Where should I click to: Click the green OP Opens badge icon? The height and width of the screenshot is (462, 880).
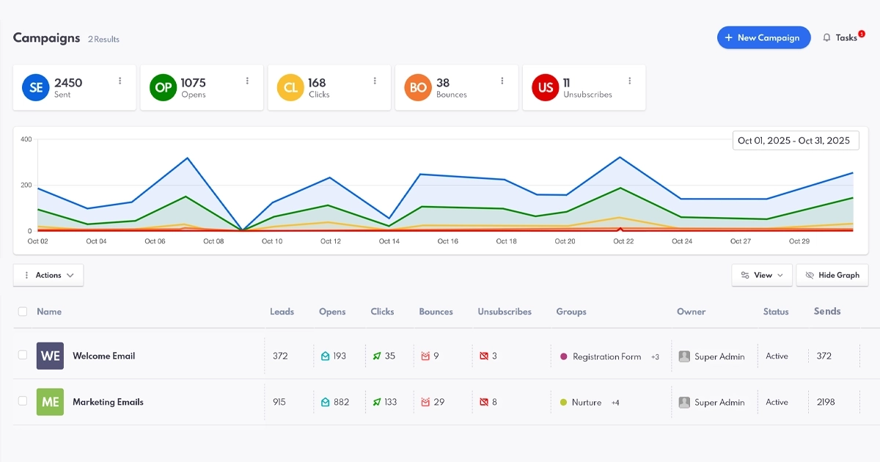tap(163, 87)
